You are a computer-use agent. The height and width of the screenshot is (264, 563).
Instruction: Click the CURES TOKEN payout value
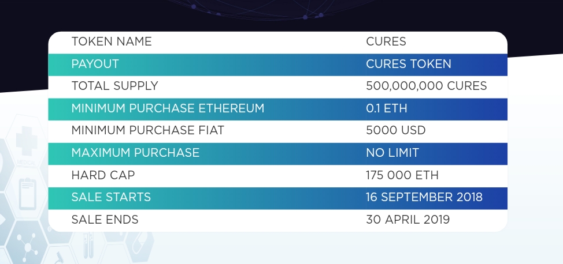tap(408, 64)
